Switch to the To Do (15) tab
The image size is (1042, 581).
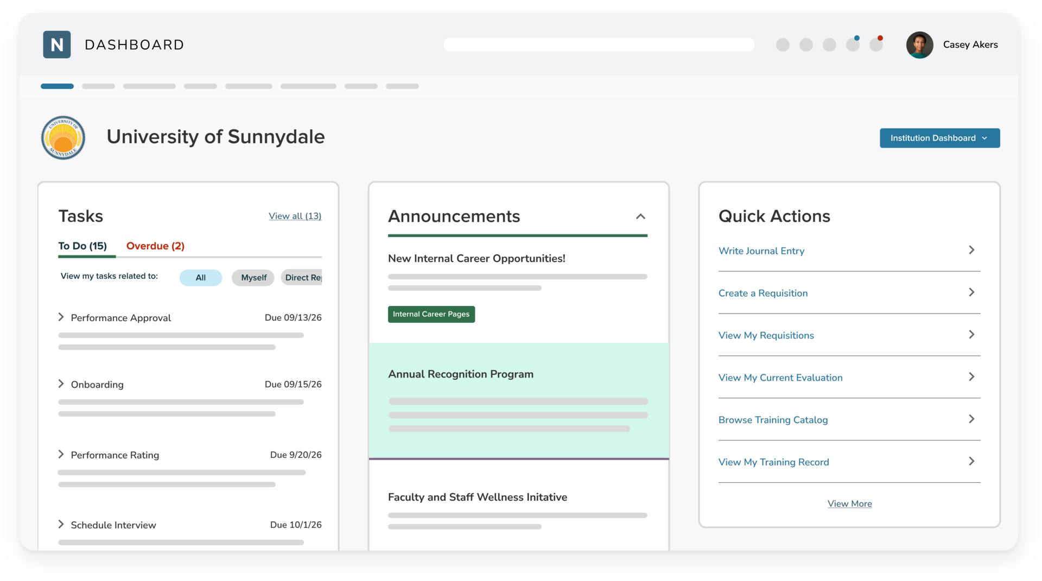[x=82, y=246]
